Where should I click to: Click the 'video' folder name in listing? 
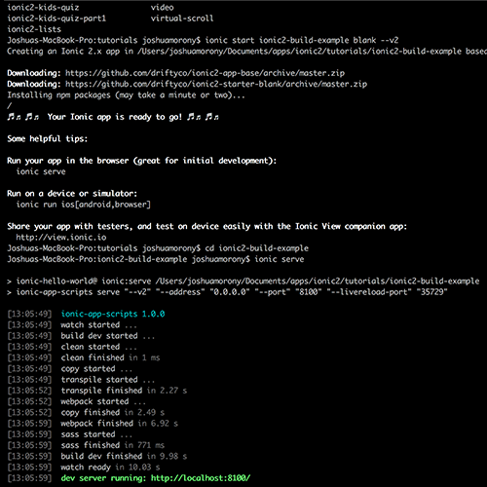pyautogui.click(x=162, y=8)
